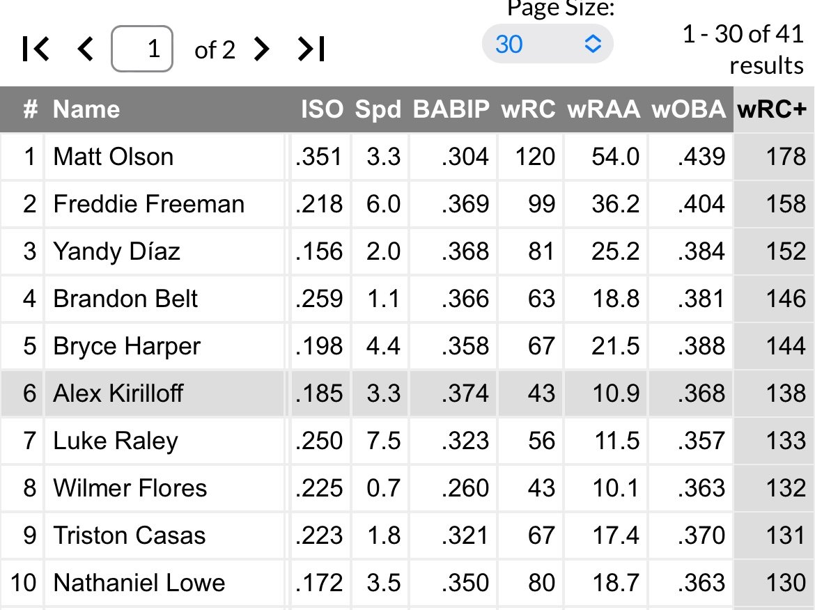Go to the first page of results

coord(36,49)
